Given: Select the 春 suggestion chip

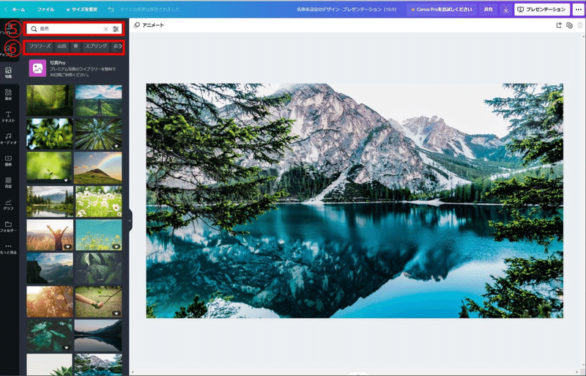Looking at the screenshot, I should pos(76,46).
